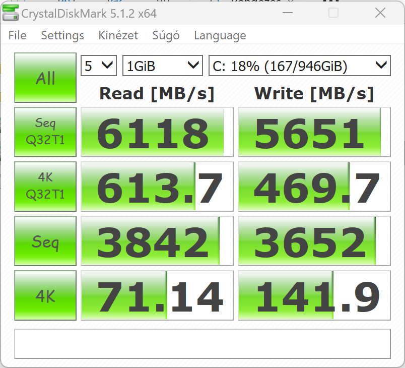The height and width of the screenshot is (368, 405).
Task: Run all benchmarks with the All button
Action: point(45,78)
